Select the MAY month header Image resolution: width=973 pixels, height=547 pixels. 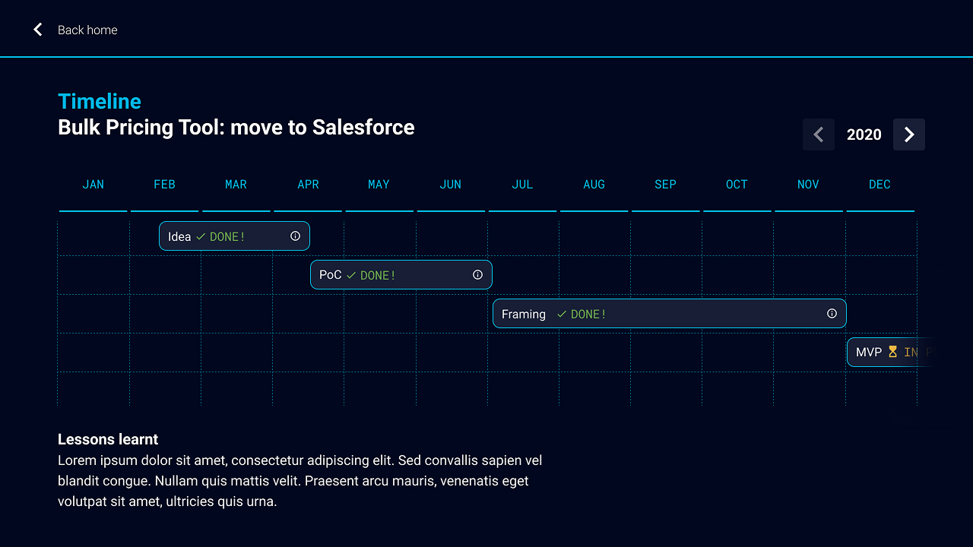click(379, 185)
